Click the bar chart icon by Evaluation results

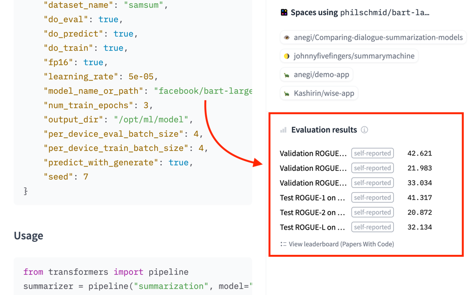284,130
